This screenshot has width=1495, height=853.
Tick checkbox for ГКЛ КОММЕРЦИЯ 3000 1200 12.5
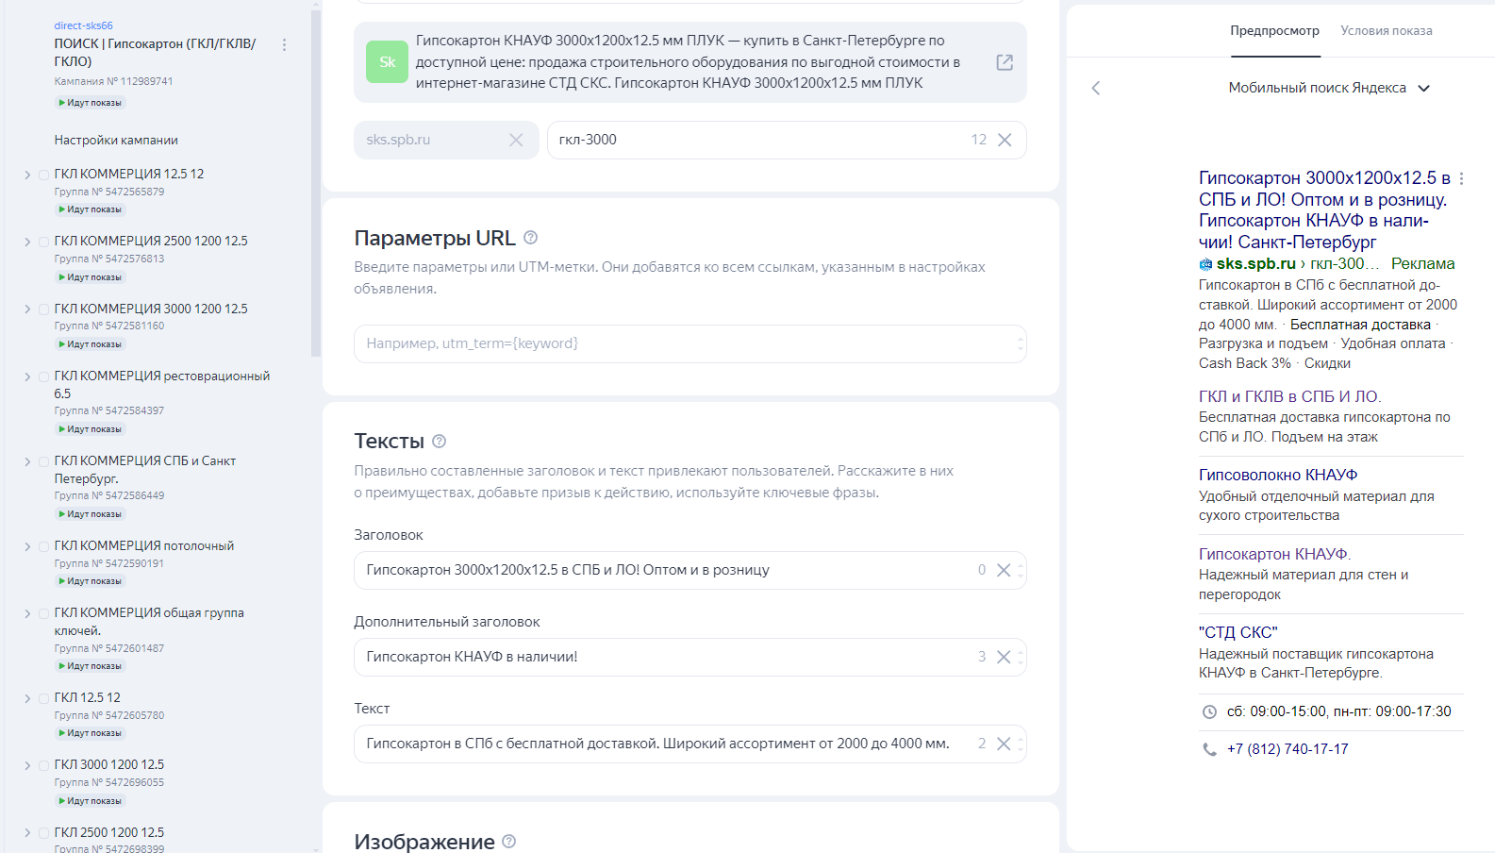pyautogui.click(x=43, y=309)
